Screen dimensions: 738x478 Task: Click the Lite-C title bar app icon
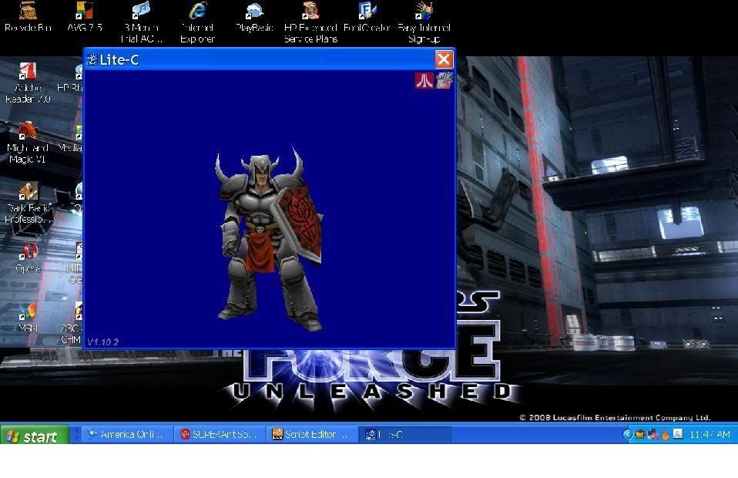pos(92,59)
